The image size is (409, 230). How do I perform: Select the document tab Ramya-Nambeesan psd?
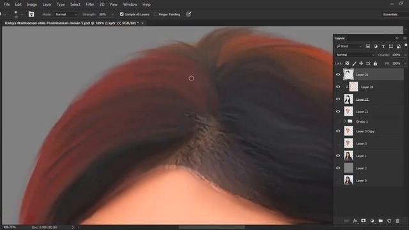(x=72, y=23)
